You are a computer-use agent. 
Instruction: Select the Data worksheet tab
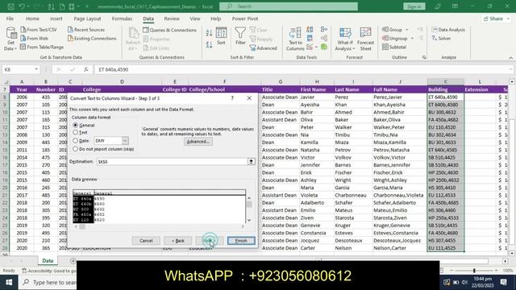(48, 261)
